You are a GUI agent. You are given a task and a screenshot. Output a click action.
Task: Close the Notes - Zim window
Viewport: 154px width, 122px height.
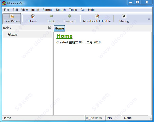[x=147, y=2]
